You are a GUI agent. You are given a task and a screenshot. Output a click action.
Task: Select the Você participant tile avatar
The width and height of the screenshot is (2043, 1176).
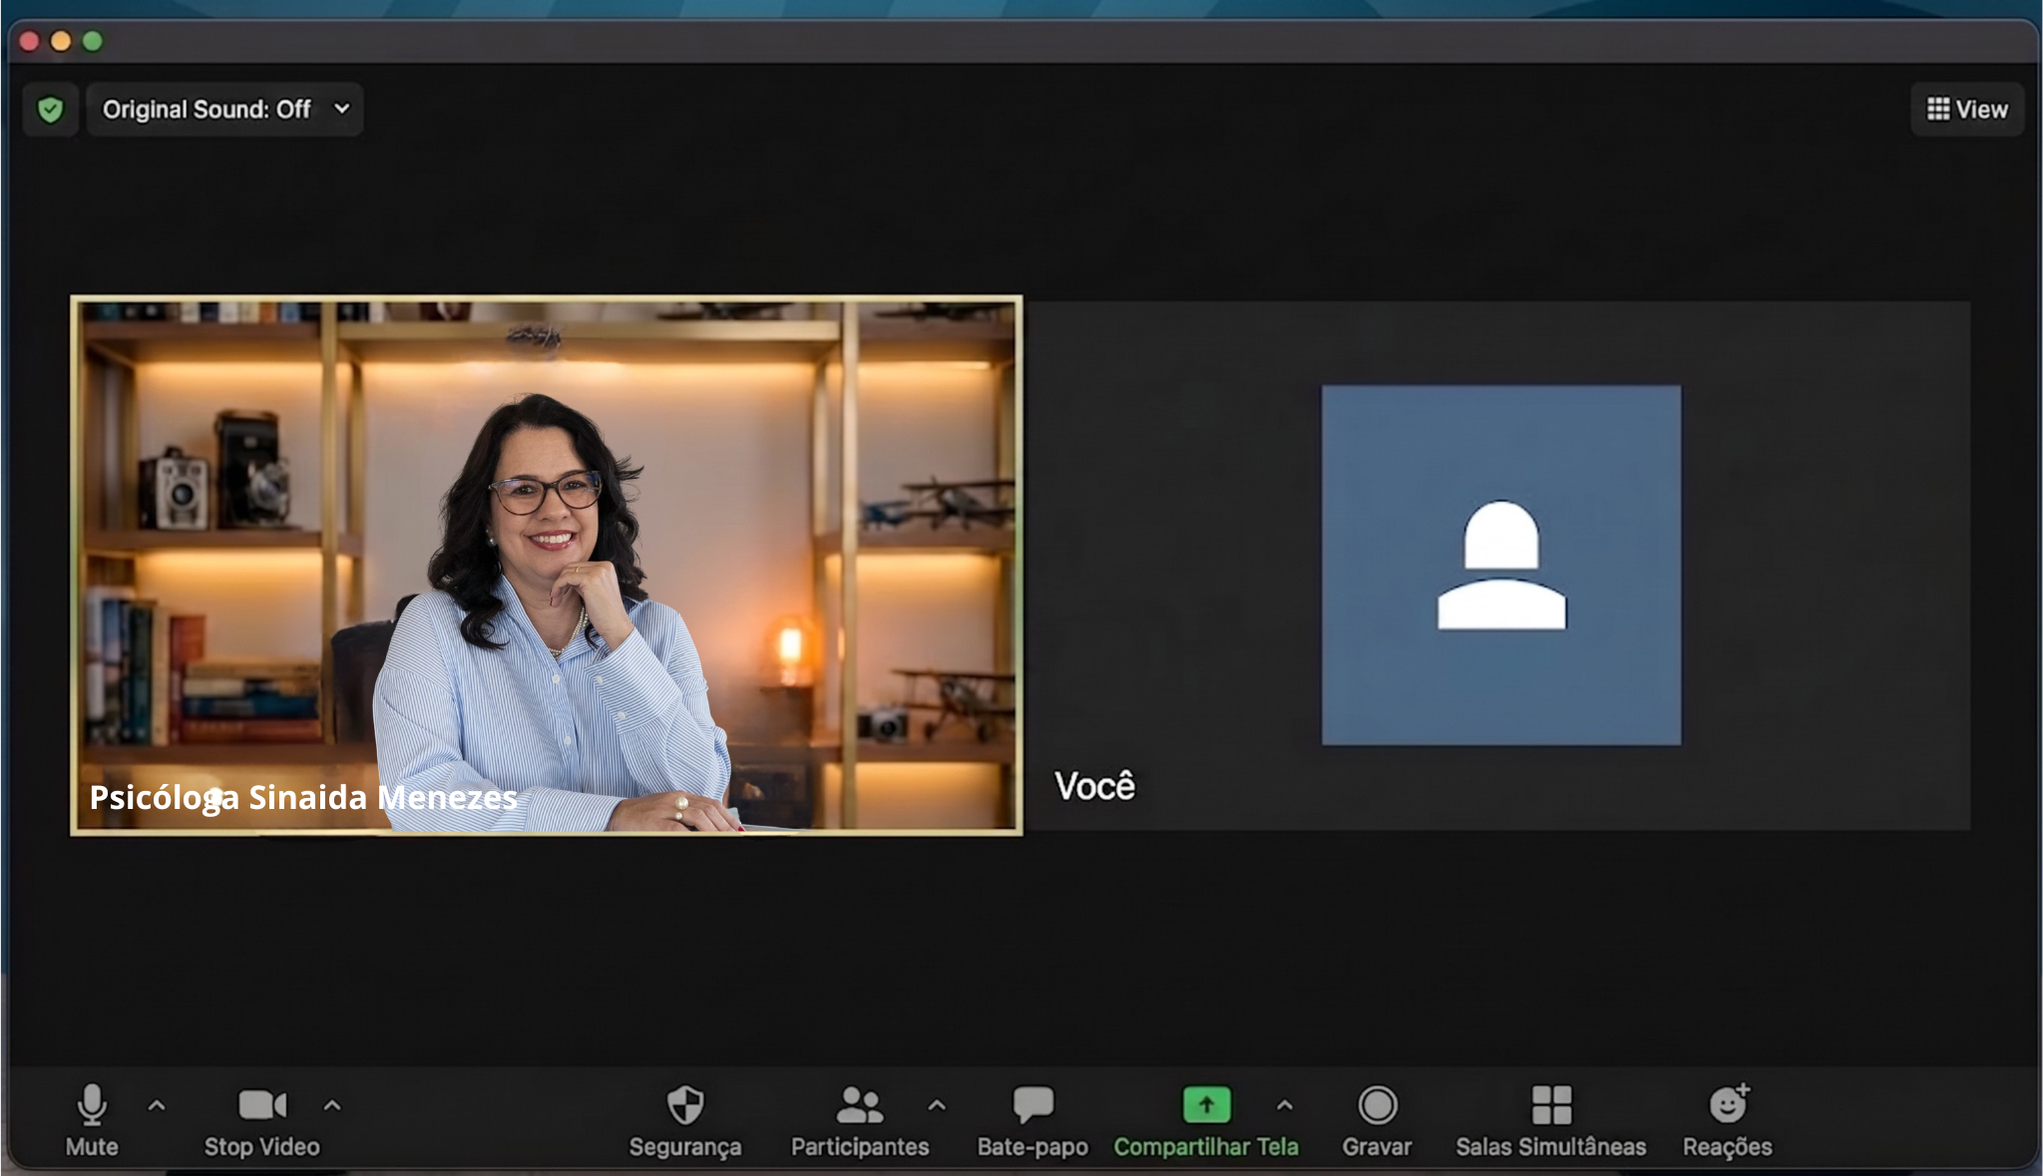(x=1501, y=566)
